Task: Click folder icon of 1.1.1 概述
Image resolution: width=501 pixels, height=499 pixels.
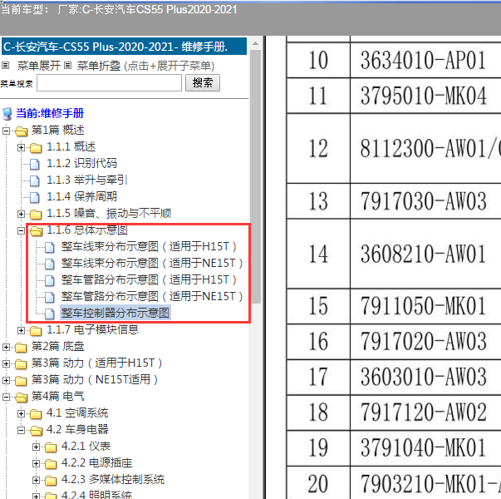Action: tap(36, 148)
